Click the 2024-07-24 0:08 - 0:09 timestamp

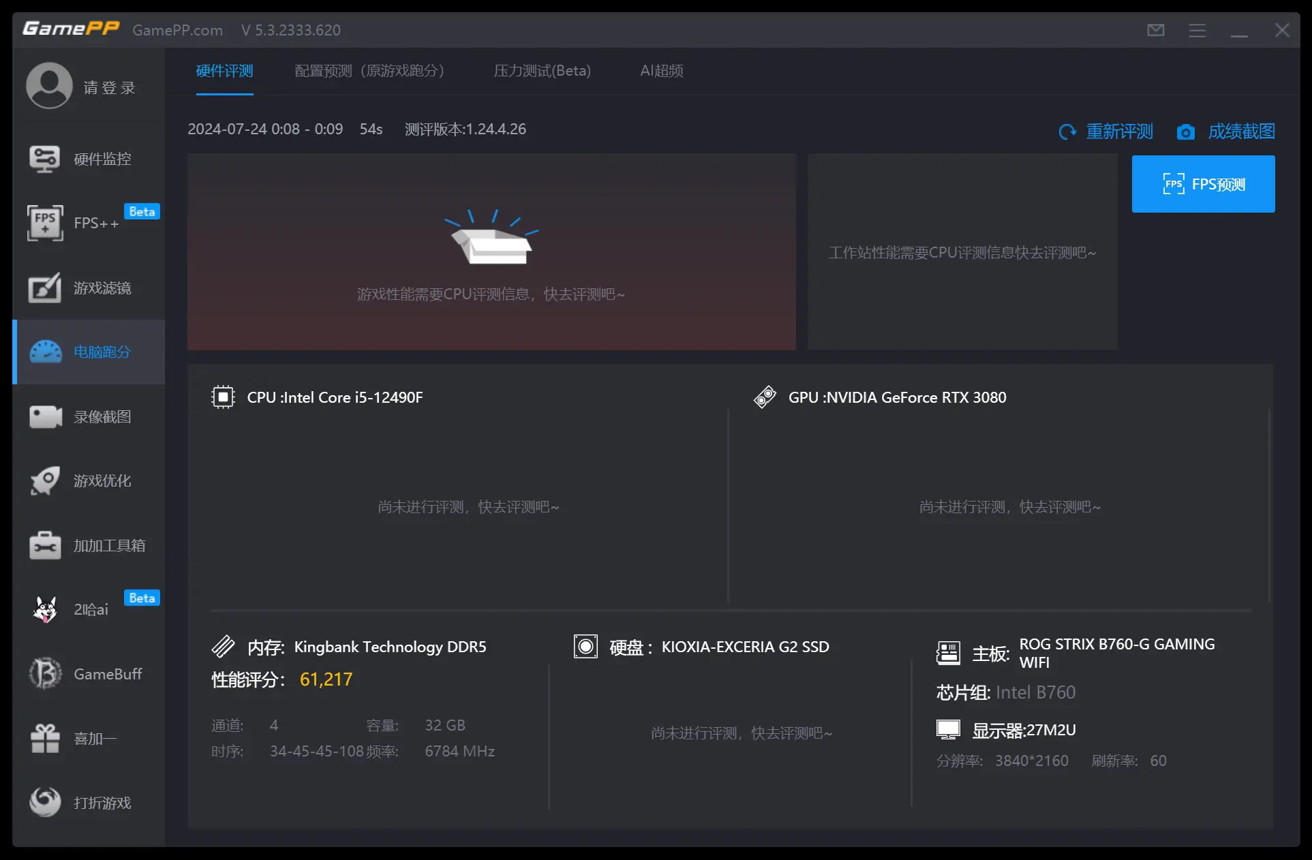point(265,129)
